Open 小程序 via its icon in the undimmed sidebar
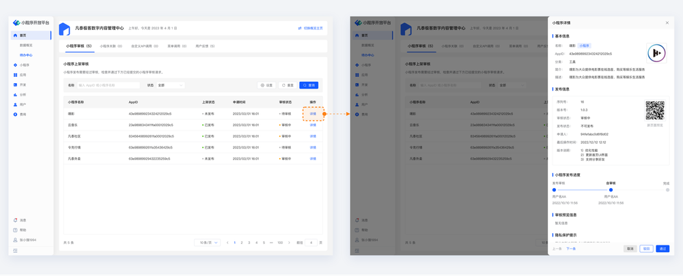 pos(16,65)
